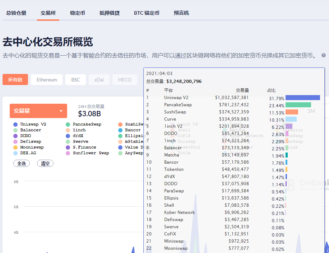Viewport: 329px width, 253px height.
Task: Toggle Swerve legend entry
Action: pyautogui.click(x=77, y=141)
